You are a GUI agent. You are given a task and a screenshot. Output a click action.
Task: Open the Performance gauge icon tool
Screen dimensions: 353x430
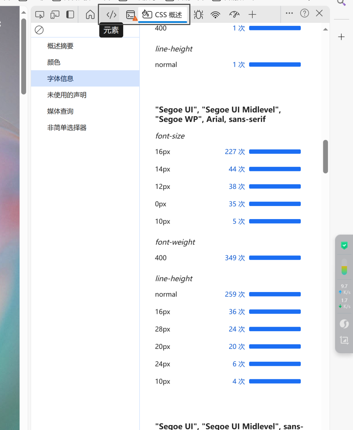(234, 15)
